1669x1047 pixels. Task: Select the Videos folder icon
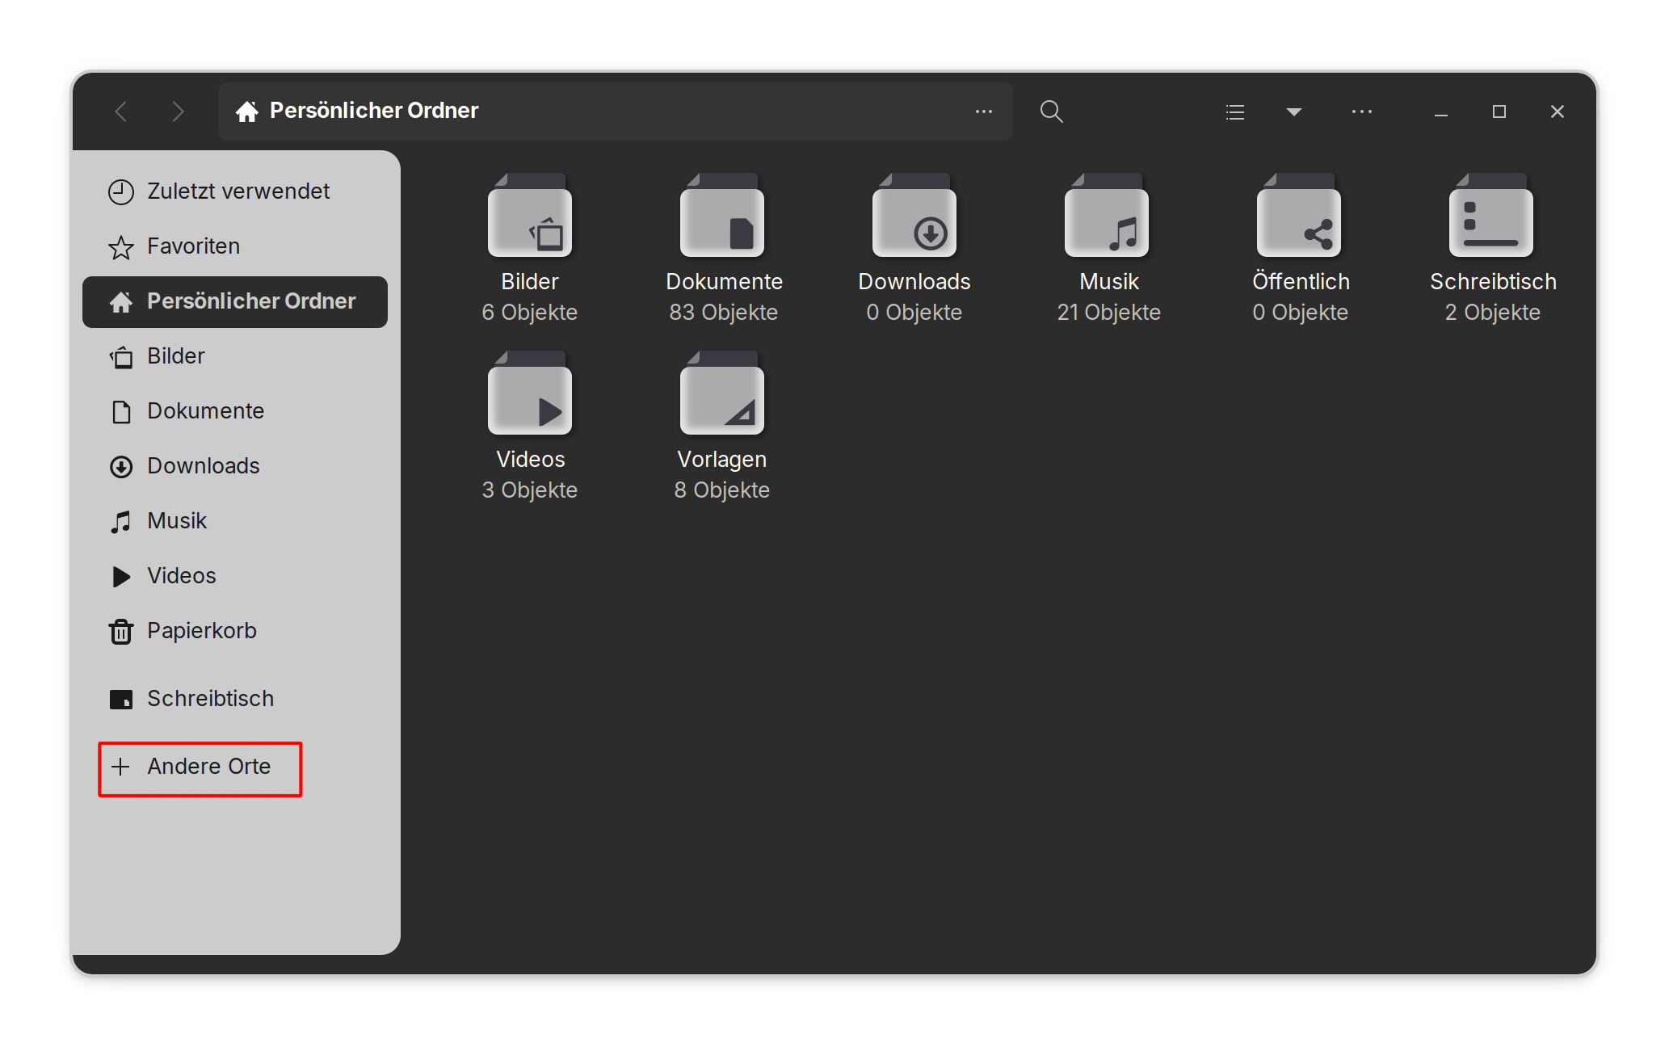point(530,393)
